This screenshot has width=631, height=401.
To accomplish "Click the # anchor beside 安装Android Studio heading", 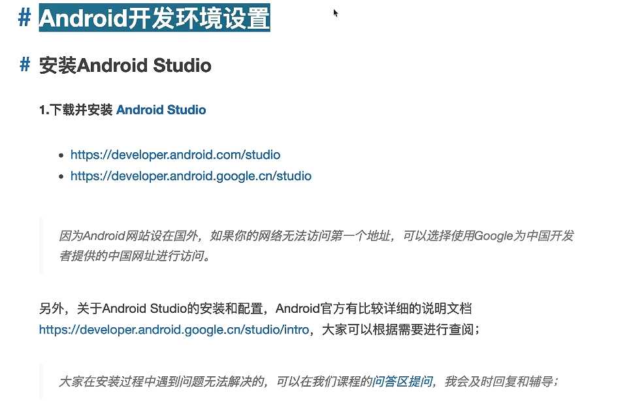I will tap(25, 65).
